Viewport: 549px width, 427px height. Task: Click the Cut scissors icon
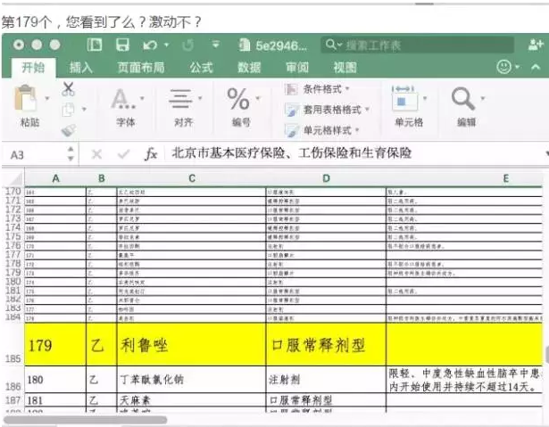coord(69,89)
